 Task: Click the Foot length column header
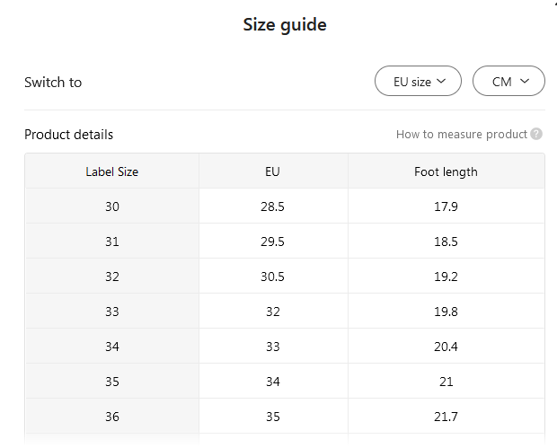pos(446,171)
